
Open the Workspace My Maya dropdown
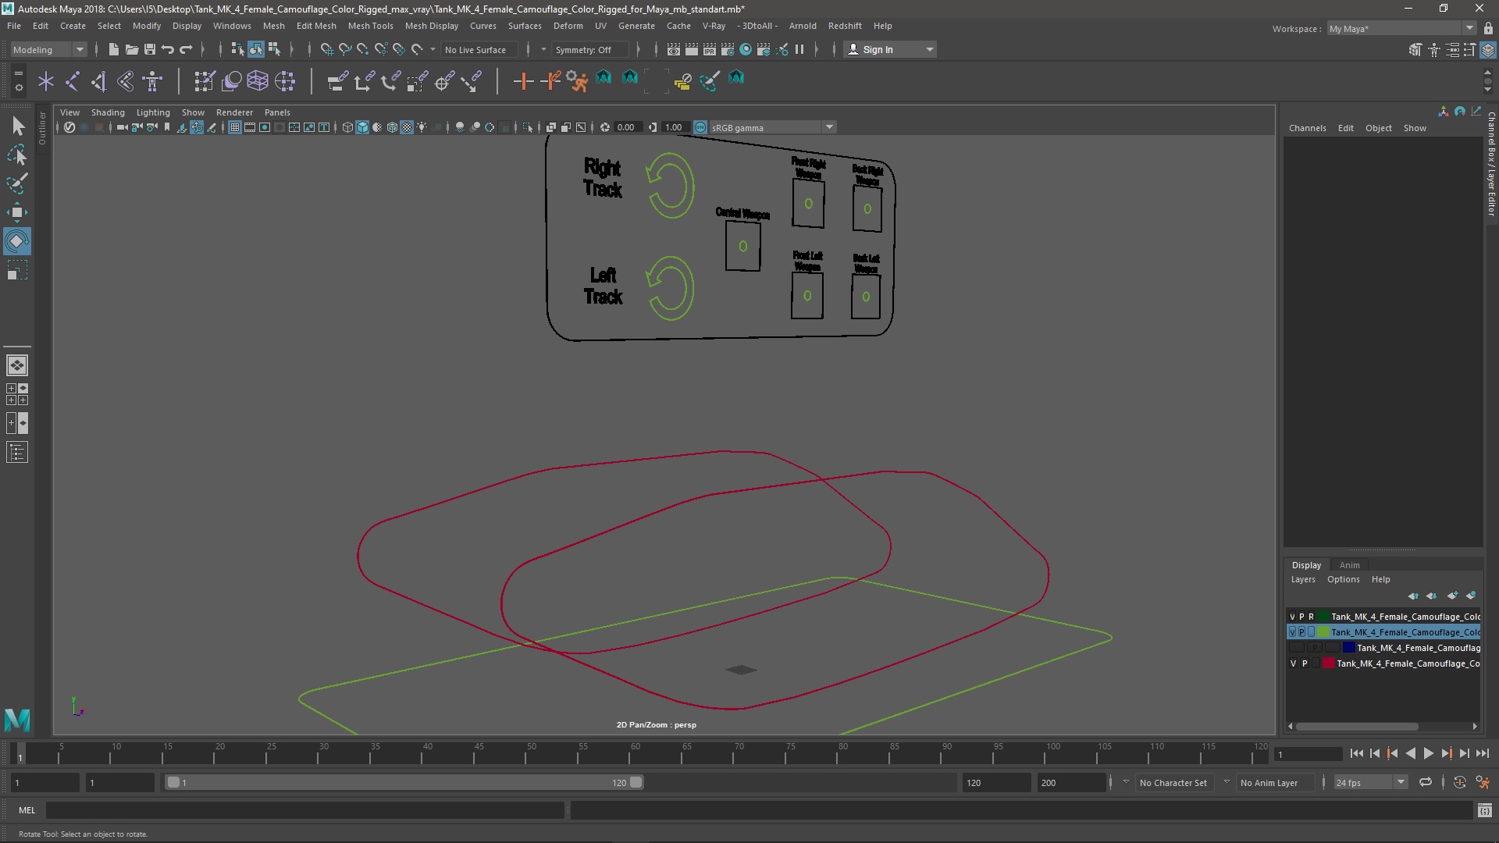[1401, 29]
